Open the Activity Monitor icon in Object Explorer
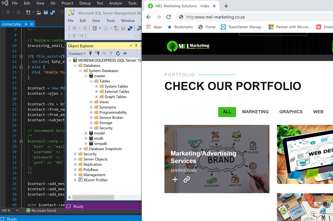 coord(125,53)
